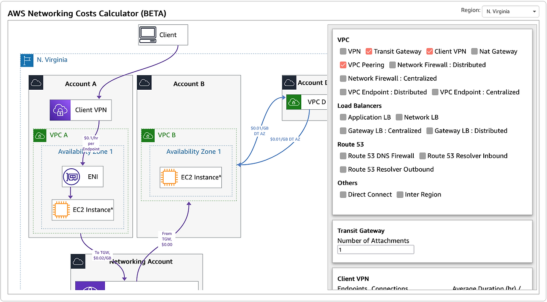The width and height of the screenshot is (547, 302).
Task: Enable Network Firewall : Distributed checkbox
Action: 392,65
